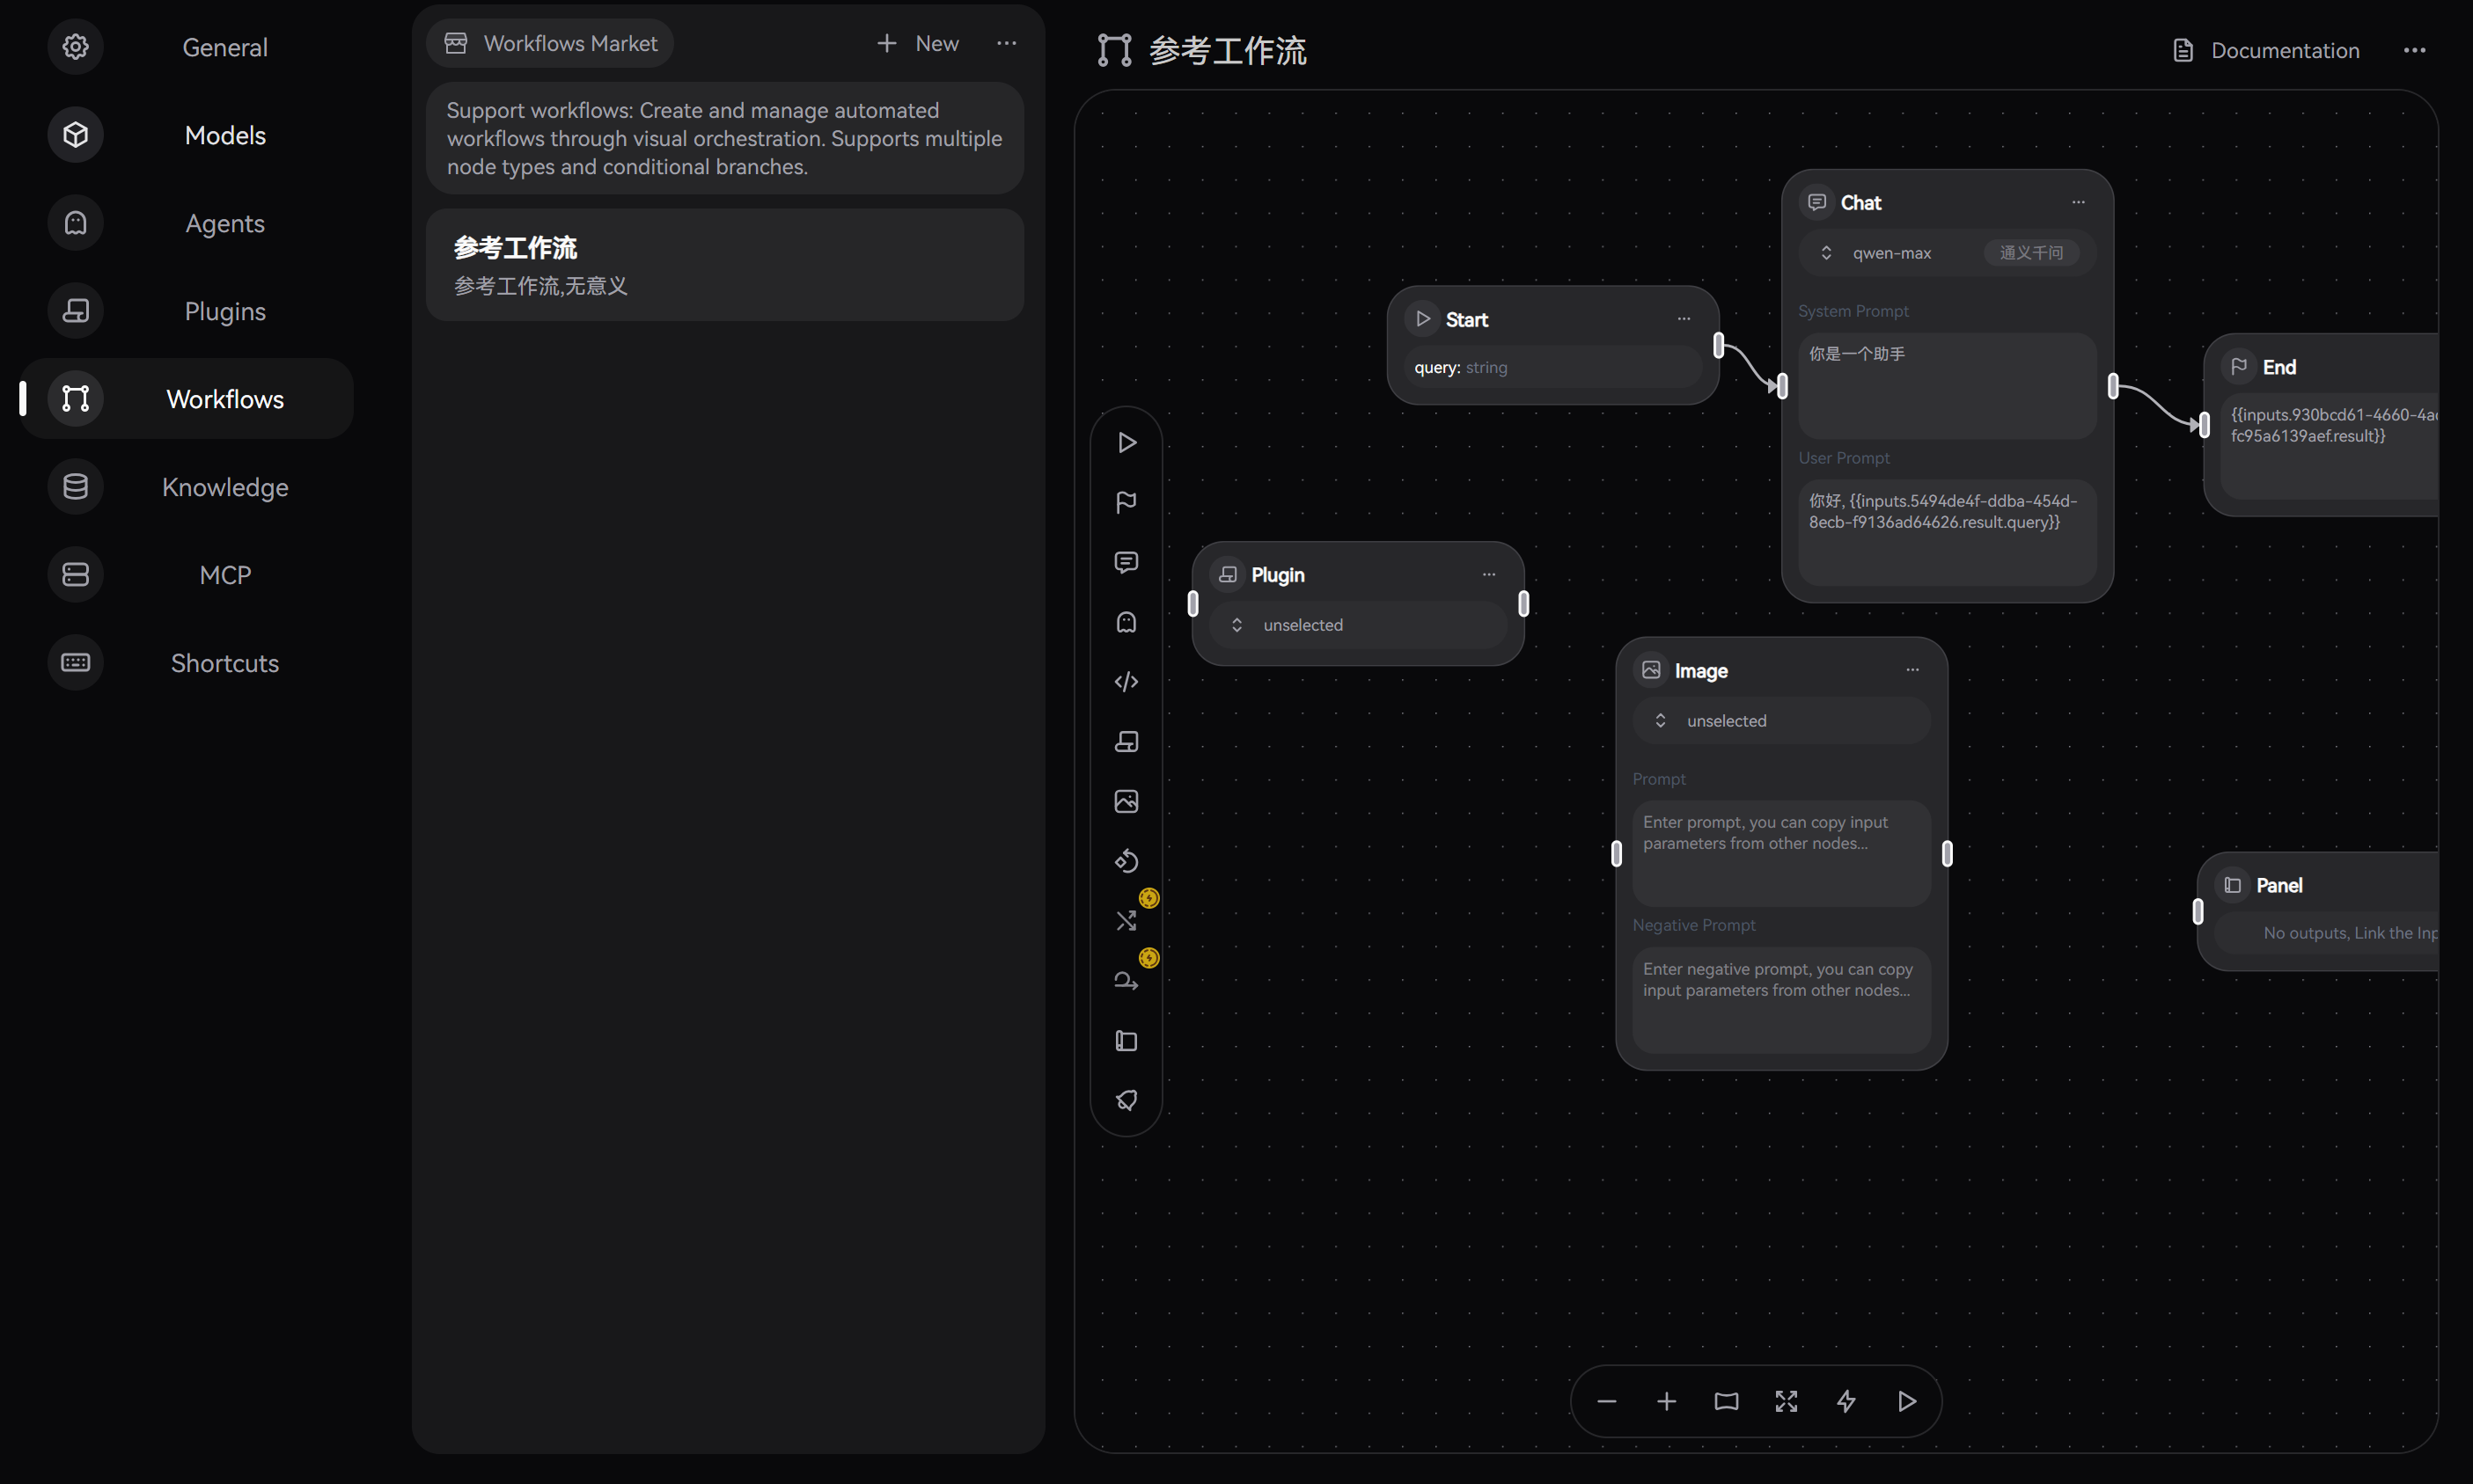The image size is (2473, 1484).
Task: Click the End node input connector handle
Action: 2205,425
